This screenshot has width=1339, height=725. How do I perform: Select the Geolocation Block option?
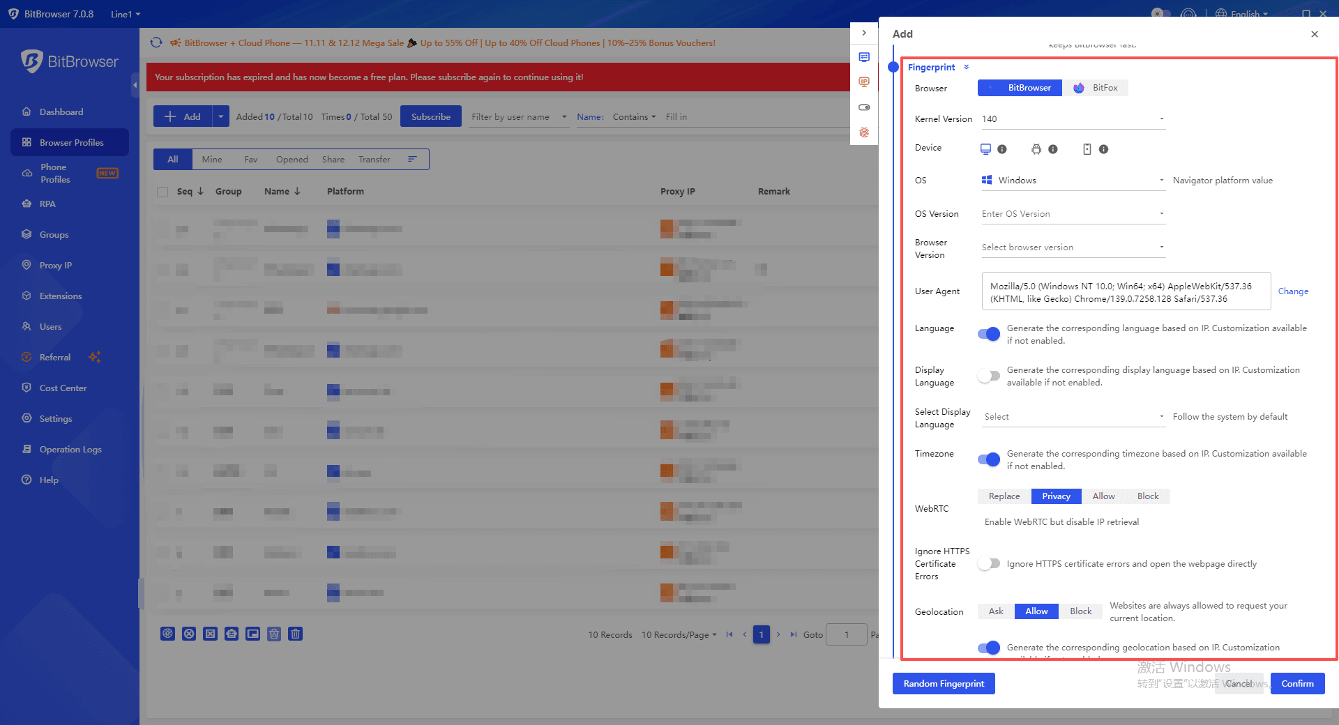[x=1080, y=611]
